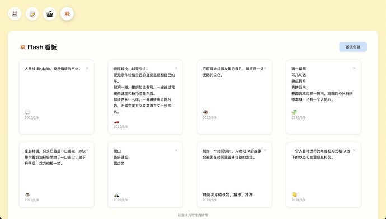Select the text 它盯着她棕得发黑的瞳孔
386x219 pixels.
pos(223,69)
